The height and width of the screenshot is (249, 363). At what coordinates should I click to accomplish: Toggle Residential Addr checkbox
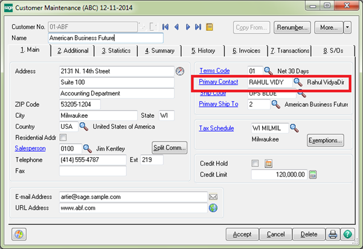pos(63,138)
